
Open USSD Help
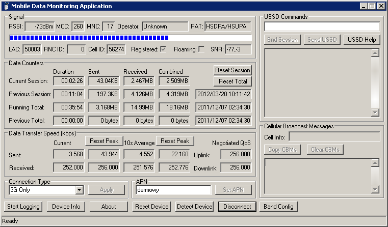[x=361, y=40]
